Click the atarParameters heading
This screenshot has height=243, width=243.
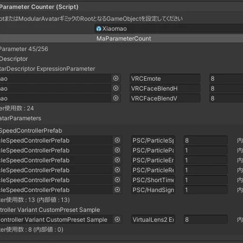(x=20, y=118)
